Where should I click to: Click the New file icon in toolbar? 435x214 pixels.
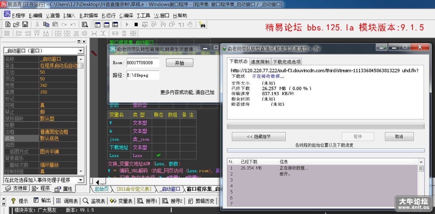click(x=8, y=24)
